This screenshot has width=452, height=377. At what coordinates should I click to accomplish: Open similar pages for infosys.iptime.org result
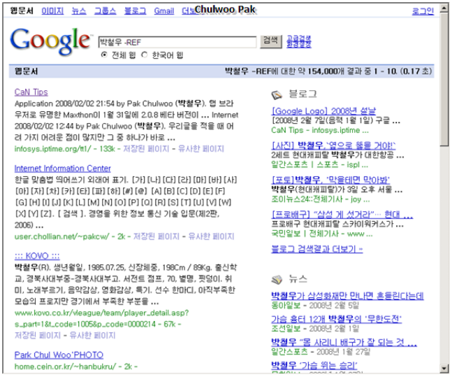(201, 149)
